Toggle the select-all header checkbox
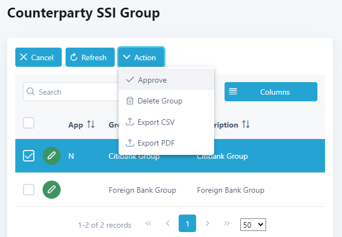342x237 pixels. pyautogui.click(x=29, y=123)
